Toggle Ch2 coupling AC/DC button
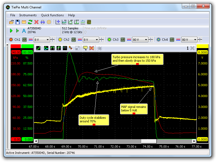Viewport: 216px width, 162px height. [80, 40]
